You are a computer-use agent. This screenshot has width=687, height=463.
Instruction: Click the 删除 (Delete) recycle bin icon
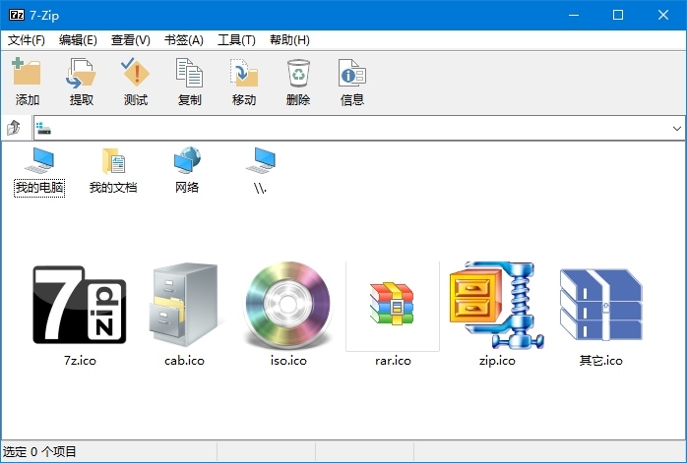pos(297,75)
